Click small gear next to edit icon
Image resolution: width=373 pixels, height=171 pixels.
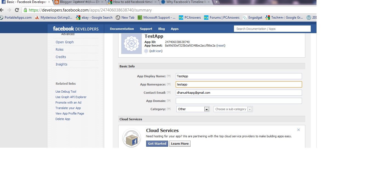pyautogui.click(x=146, y=51)
